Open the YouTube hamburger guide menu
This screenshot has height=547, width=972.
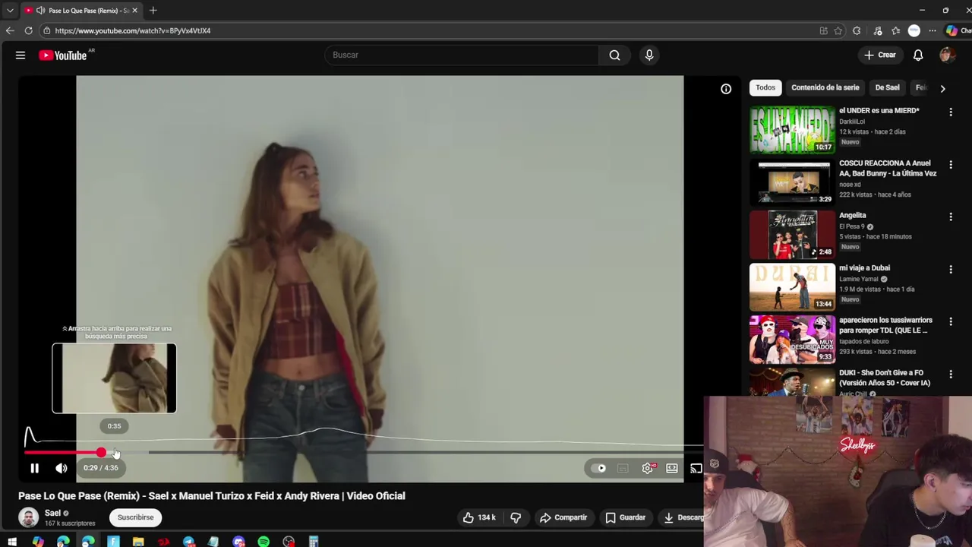tap(21, 55)
